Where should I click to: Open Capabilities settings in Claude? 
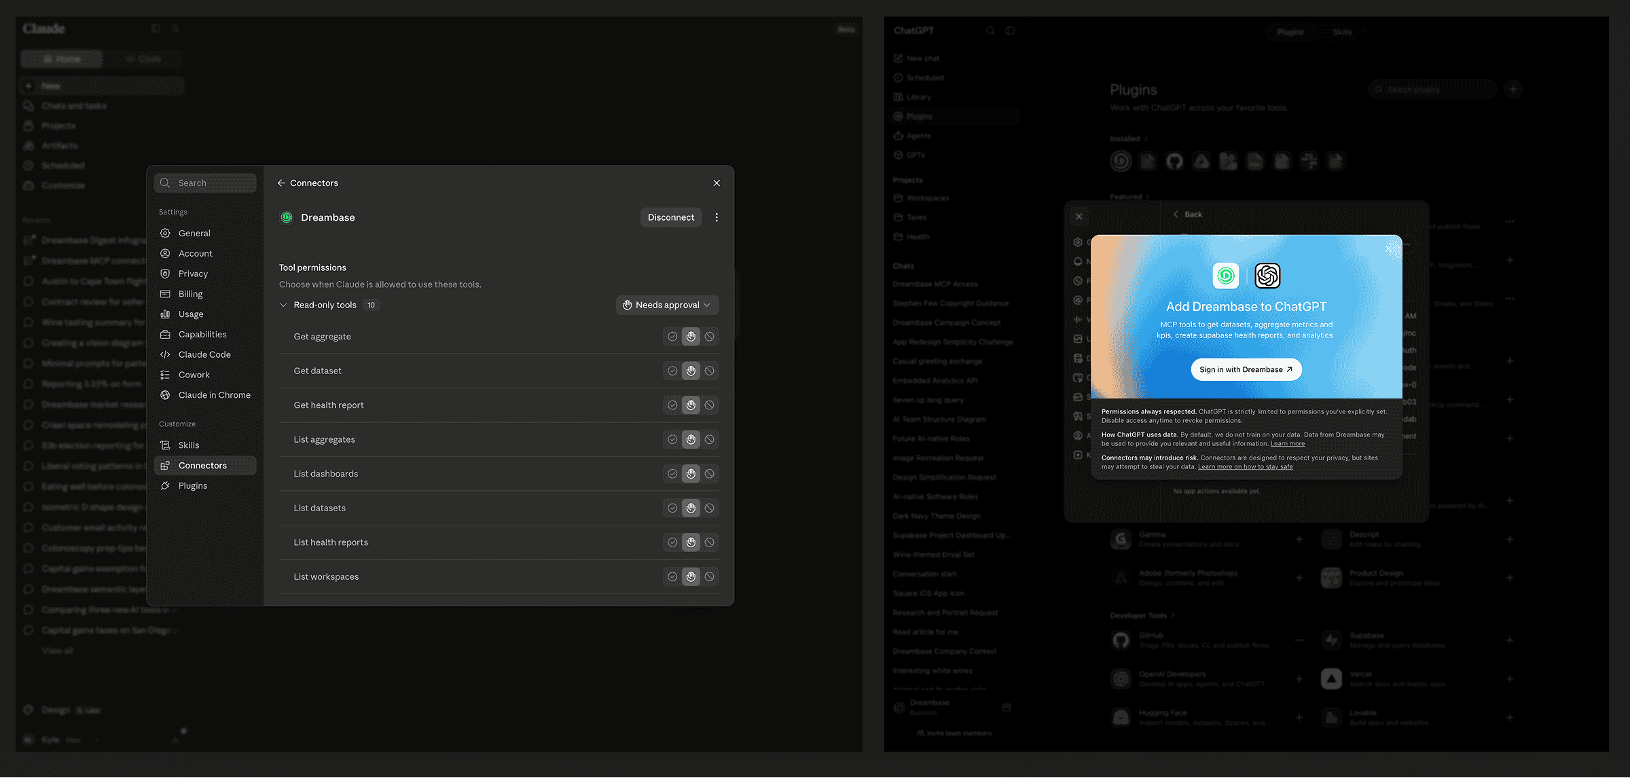(x=205, y=335)
